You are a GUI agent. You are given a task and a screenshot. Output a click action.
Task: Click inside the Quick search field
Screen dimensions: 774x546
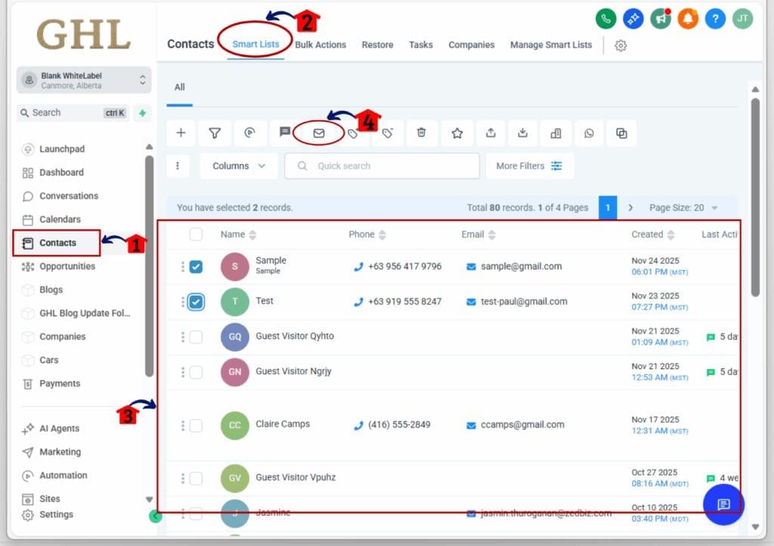pos(382,166)
